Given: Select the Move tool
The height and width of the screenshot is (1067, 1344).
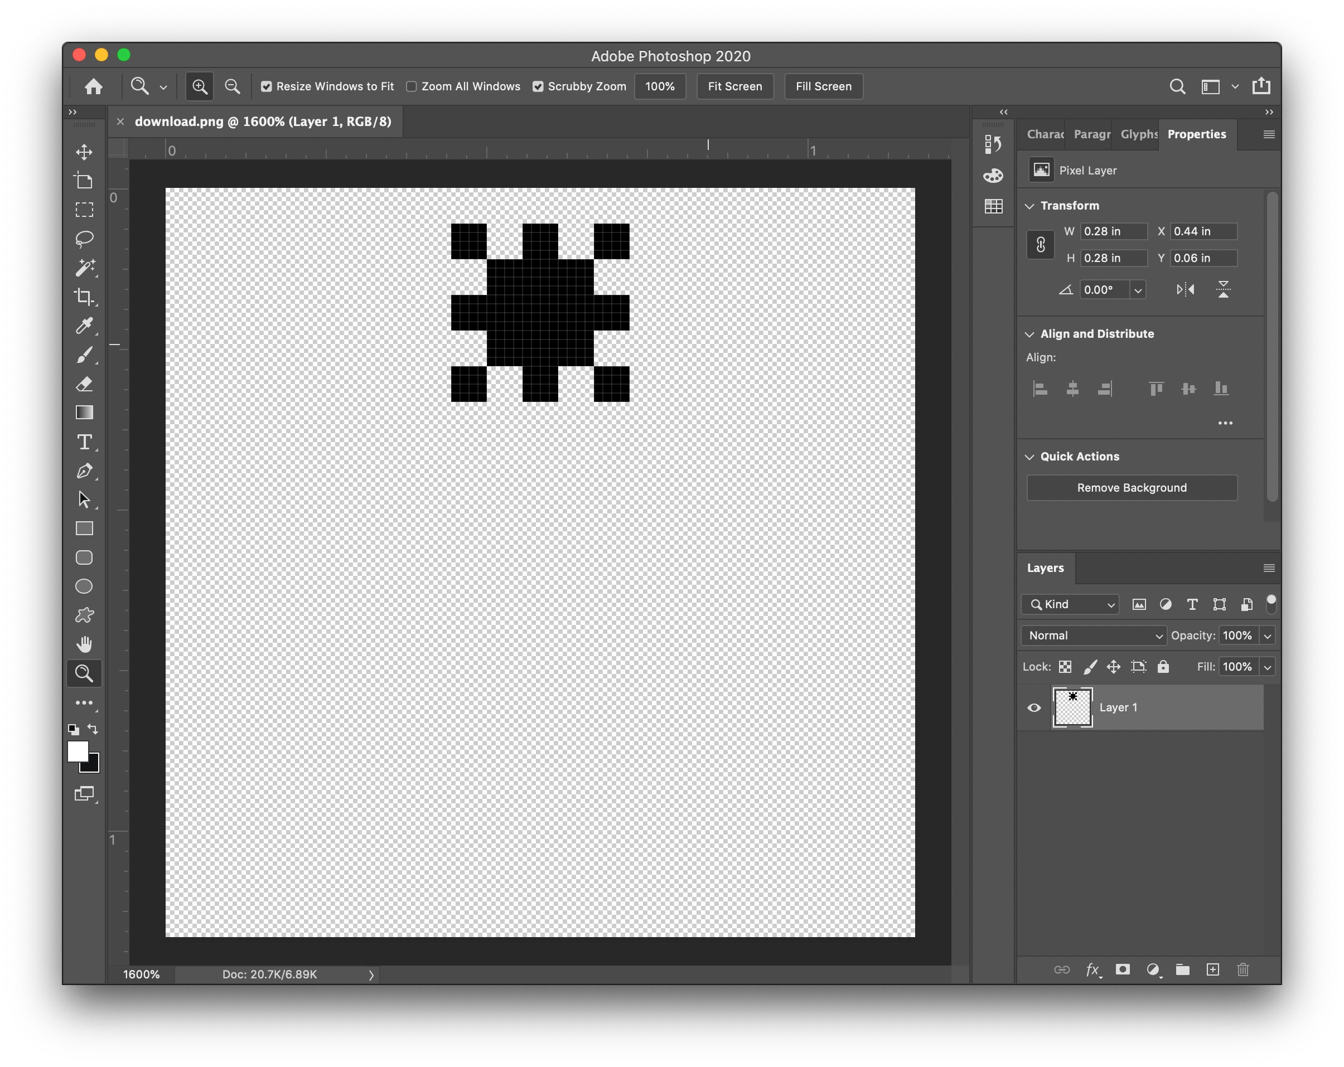Looking at the screenshot, I should point(84,152).
